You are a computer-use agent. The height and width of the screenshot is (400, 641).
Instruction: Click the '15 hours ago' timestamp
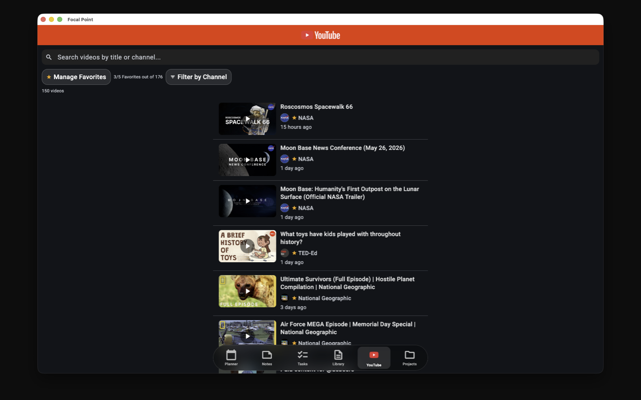[296, 127]
